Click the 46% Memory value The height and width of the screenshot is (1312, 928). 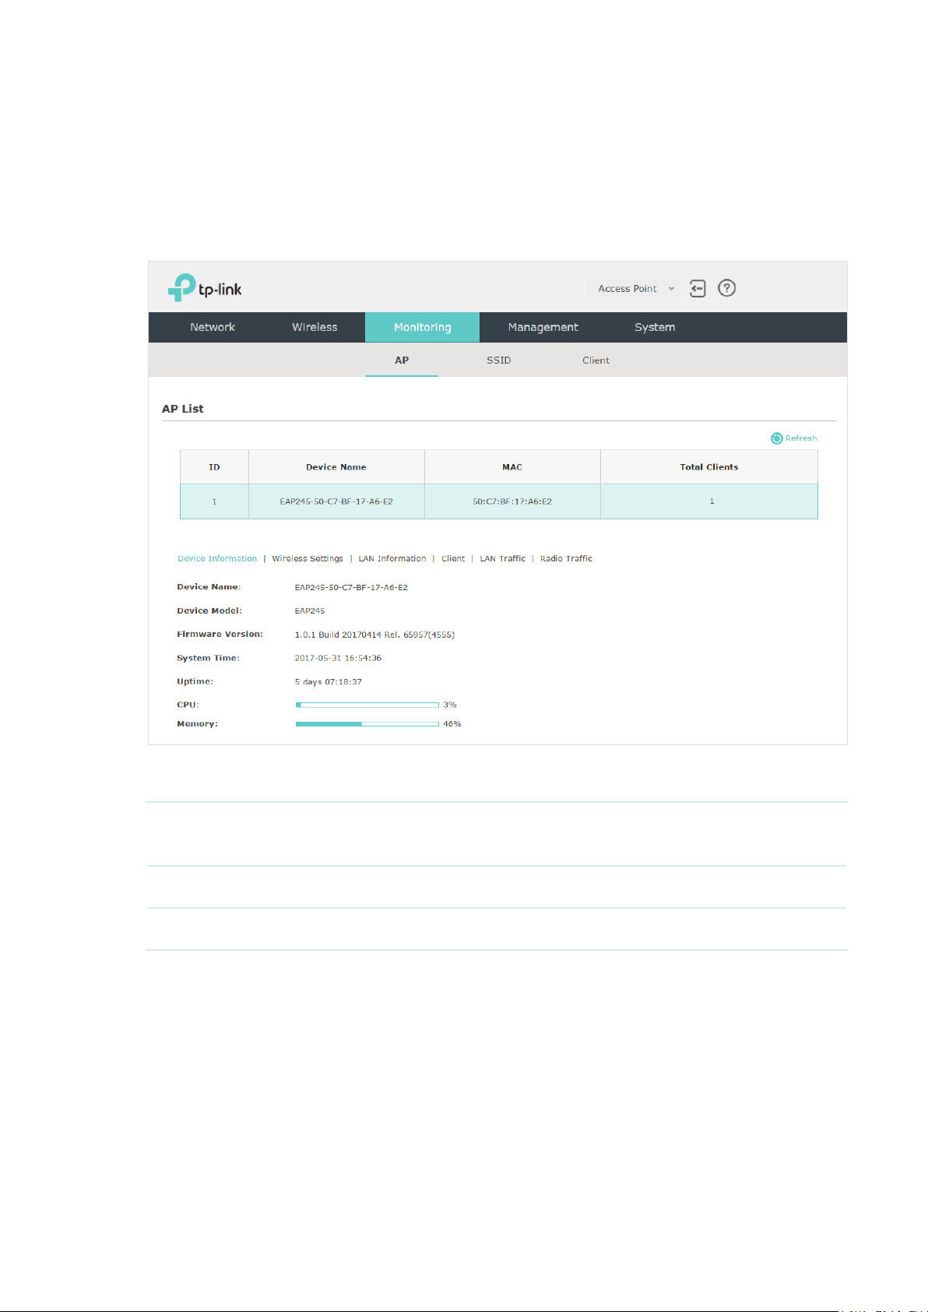[452, 724]
